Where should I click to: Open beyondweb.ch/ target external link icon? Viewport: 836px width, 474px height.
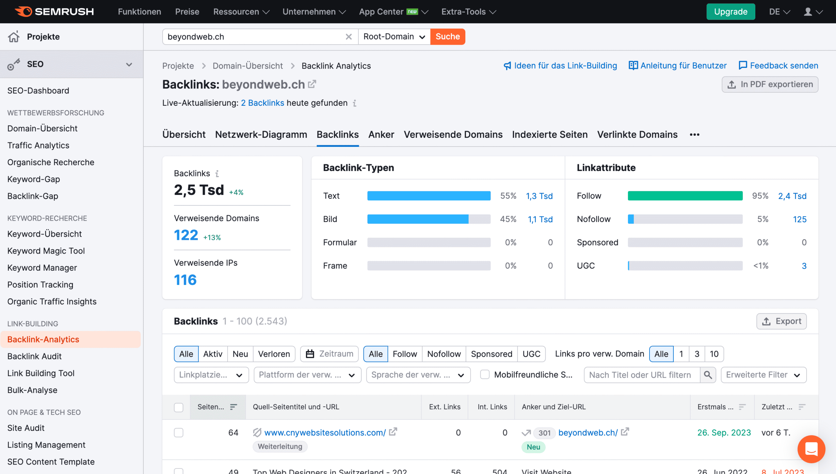tap(625, 432)
